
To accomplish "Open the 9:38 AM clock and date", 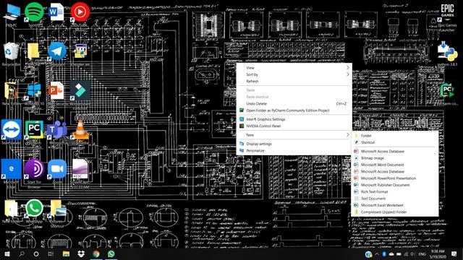I will point(438,253).
